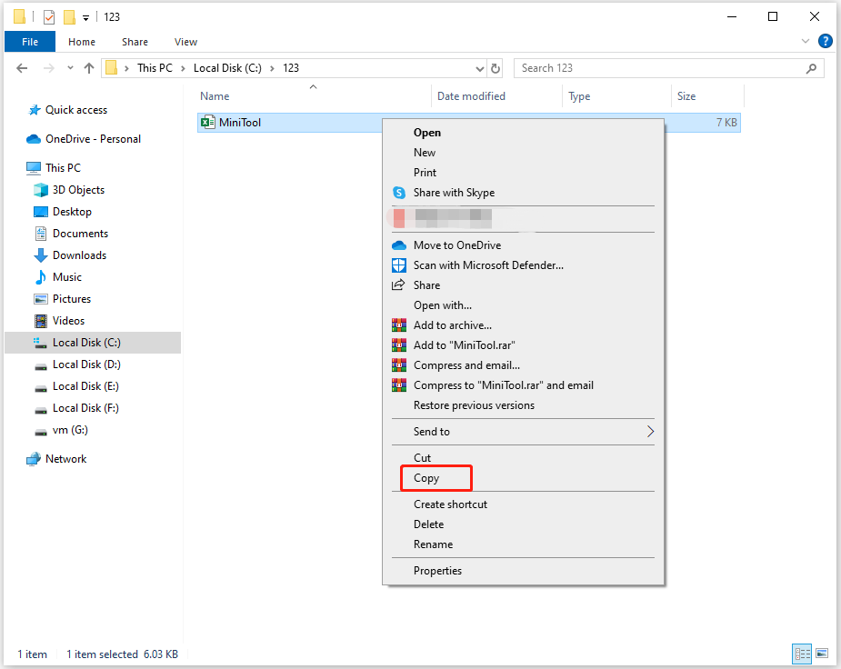Screen dimensions: 841x669
Task: Select OneDrive - Personal in navigation pane
Action: pos(93,139)
